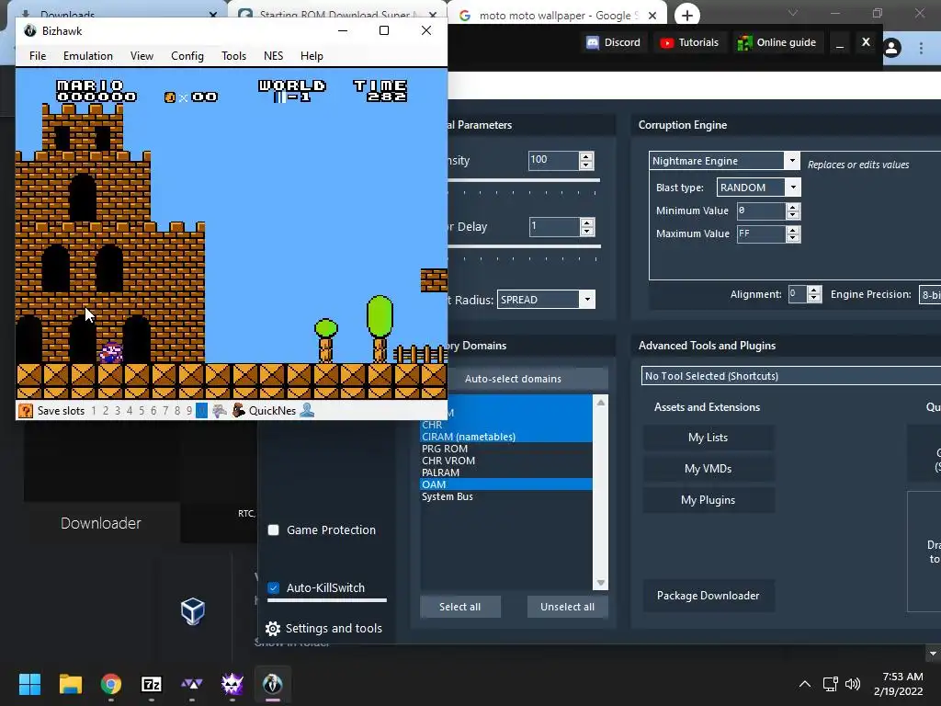Image resolution: width=941 pixels, height=706 pixels.
Task: Click the purple spiky RTC icon in taskbar
Action: pyautogui.click(x=232, y=684)
